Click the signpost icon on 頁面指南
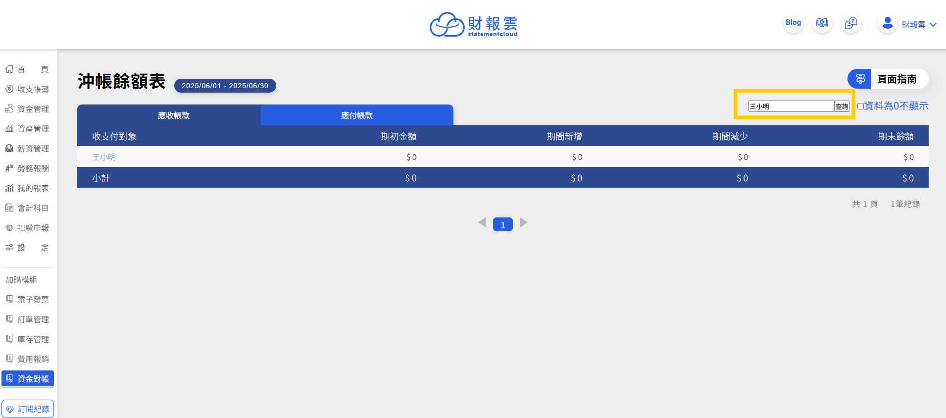 point(860,79)
